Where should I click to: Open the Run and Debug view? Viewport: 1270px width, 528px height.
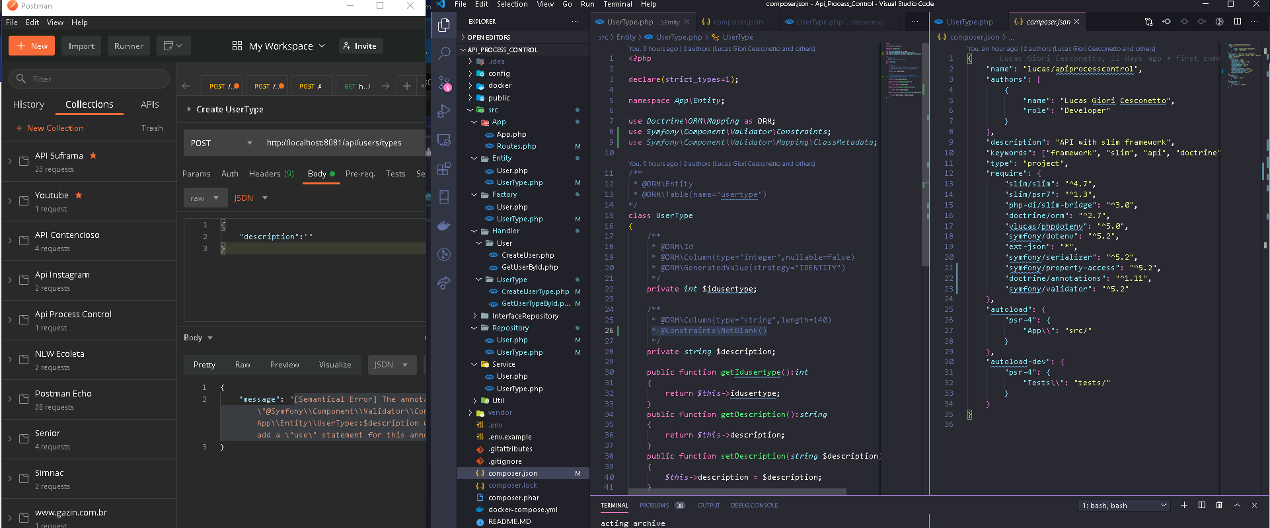444,111
